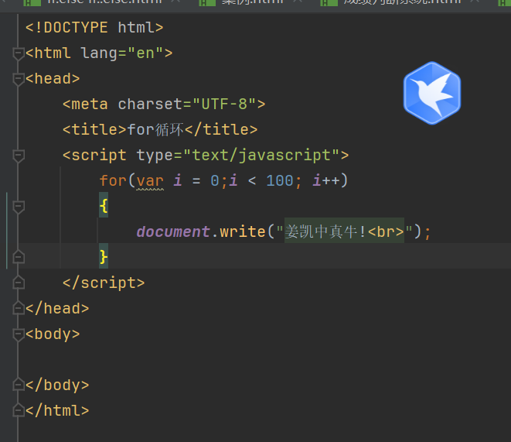Click the for循环 title text
Screen dimensions: 511x442
click(155, 129)
